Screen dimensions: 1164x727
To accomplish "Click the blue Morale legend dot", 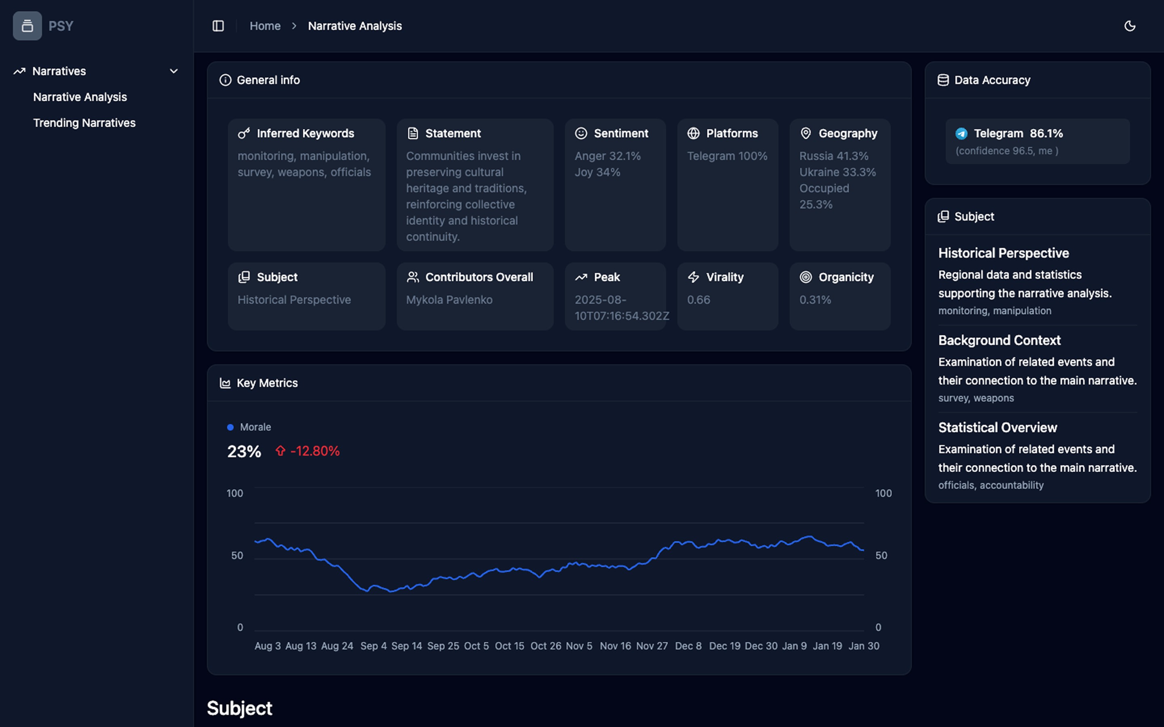I will coord(230,427).
